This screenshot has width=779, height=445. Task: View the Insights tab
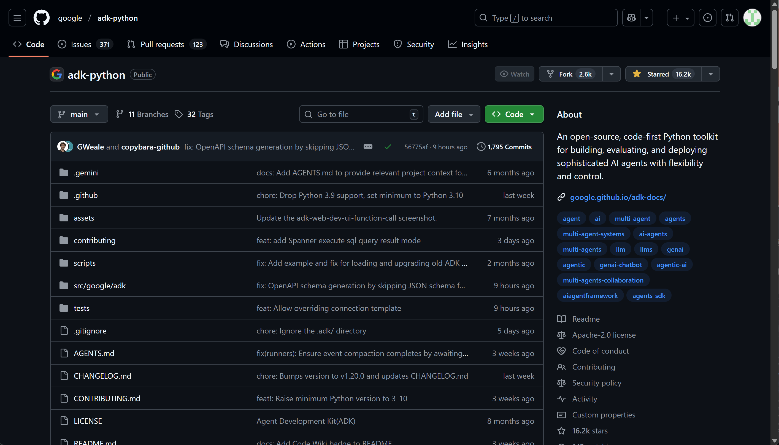click(x=468, y=44)
